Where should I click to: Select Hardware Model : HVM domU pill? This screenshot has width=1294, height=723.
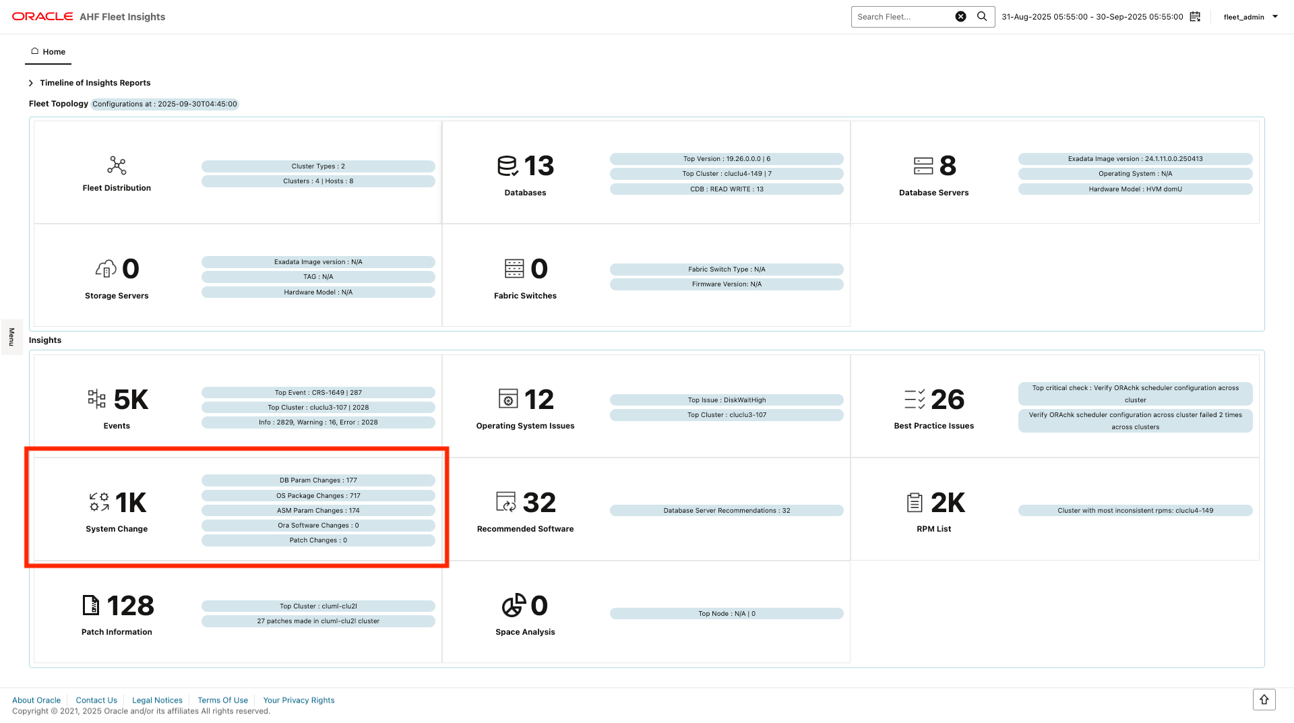coord(1135,189)
